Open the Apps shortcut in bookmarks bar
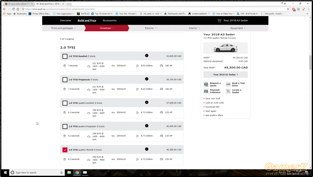The width and height of the screenshot is (313, 177). coord(7,14)
